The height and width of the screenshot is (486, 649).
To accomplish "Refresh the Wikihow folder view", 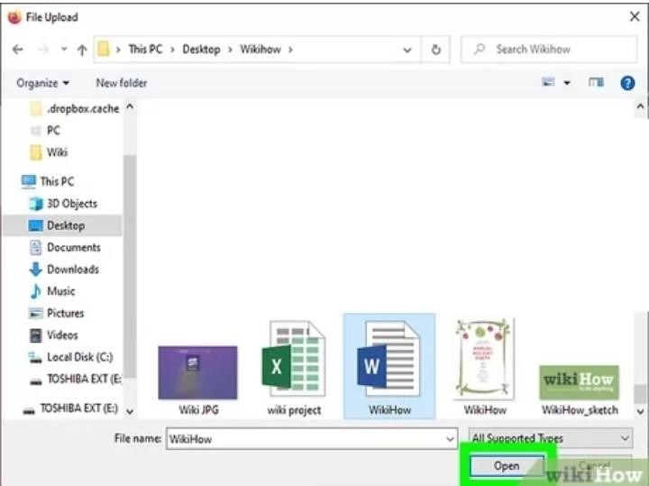I will pos(436,50).
